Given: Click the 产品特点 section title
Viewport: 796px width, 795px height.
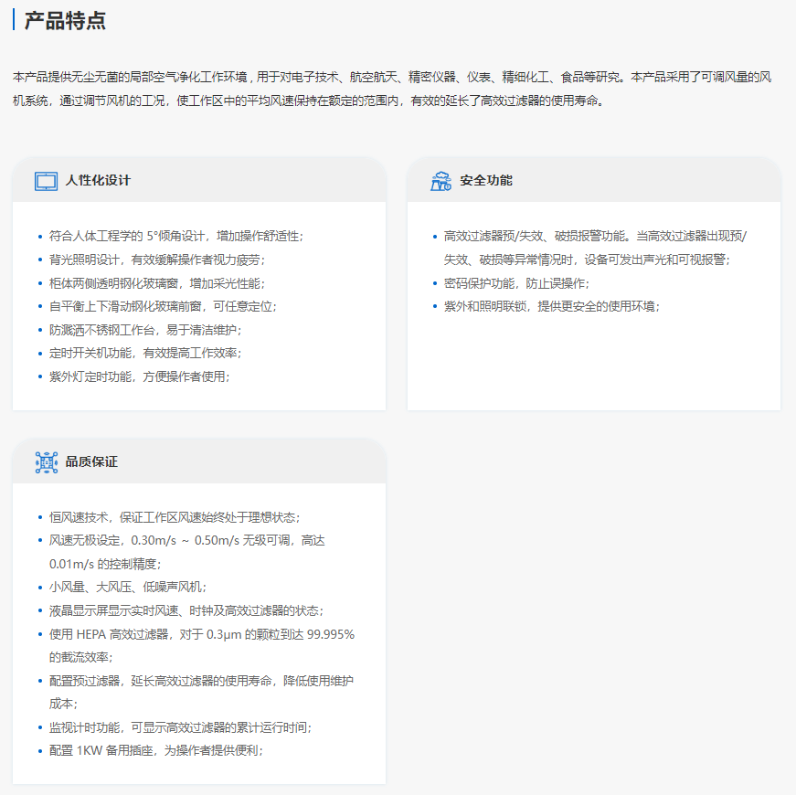Looking at the screenshot, I should pyautogui.click(x=64, y=20).
